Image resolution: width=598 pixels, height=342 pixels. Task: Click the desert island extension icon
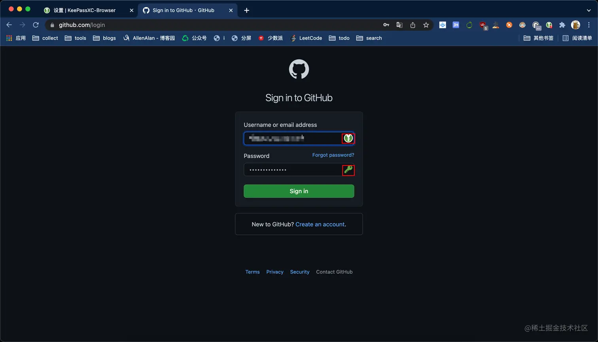[x=496, y=25]
